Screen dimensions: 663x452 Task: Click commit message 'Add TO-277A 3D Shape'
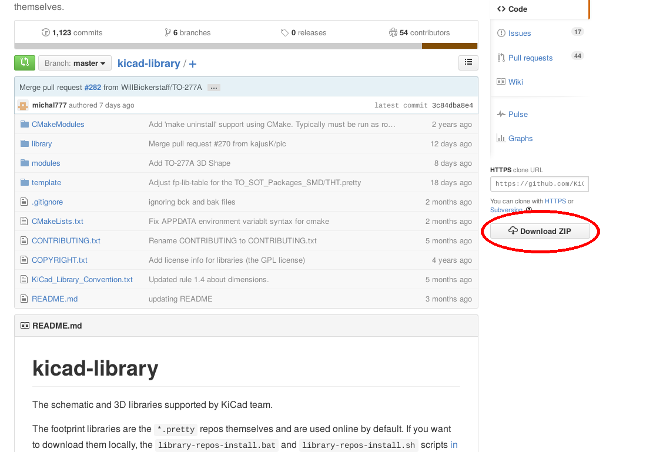click(189, 163)
